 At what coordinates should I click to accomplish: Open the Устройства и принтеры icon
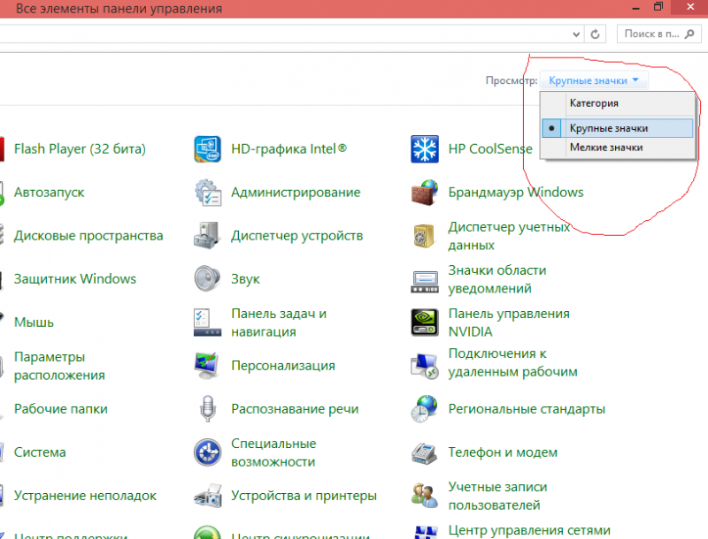[x=208, y=496]
